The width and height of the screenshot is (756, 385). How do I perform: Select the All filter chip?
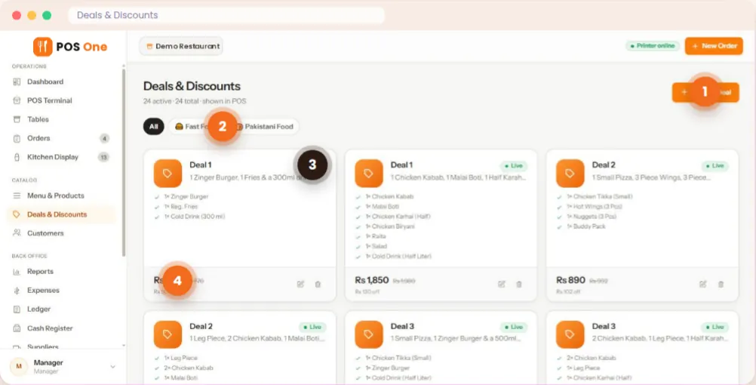pos(153,126)
